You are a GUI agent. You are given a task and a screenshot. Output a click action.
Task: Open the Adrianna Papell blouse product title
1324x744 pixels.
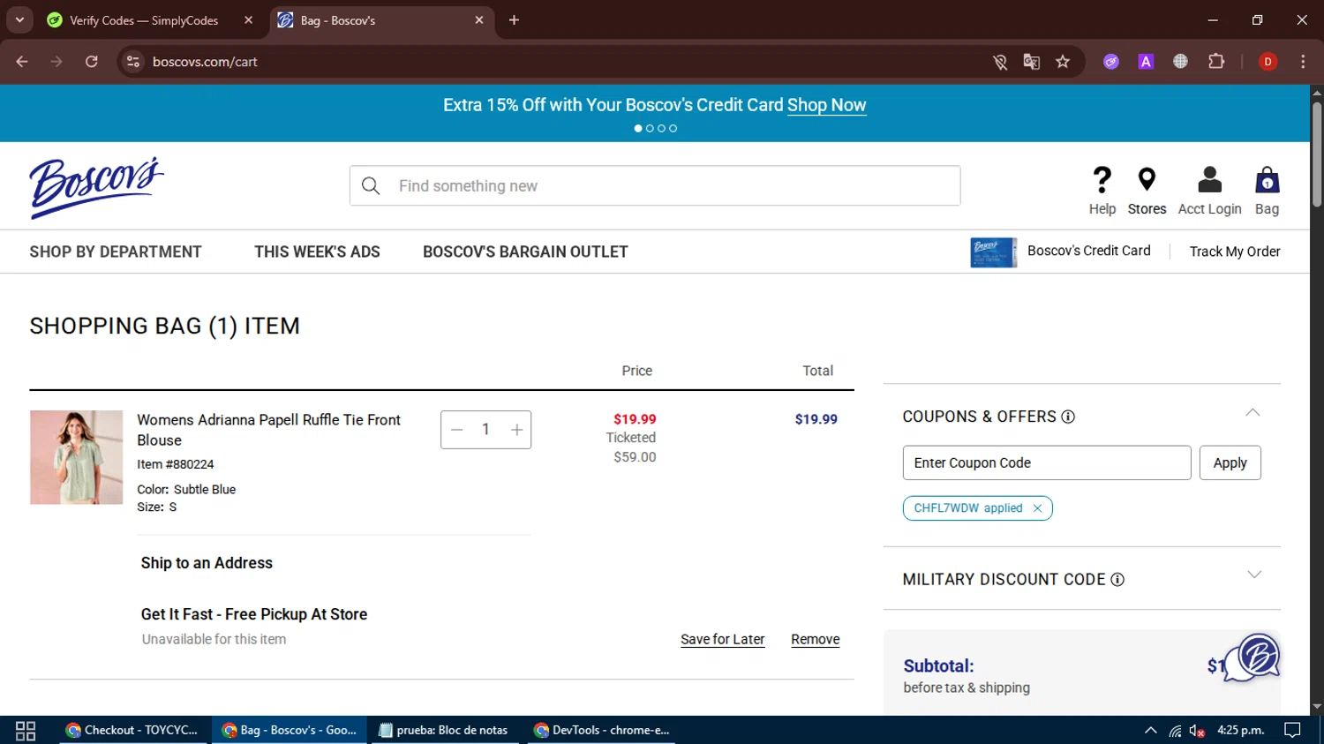pos(268,430)
